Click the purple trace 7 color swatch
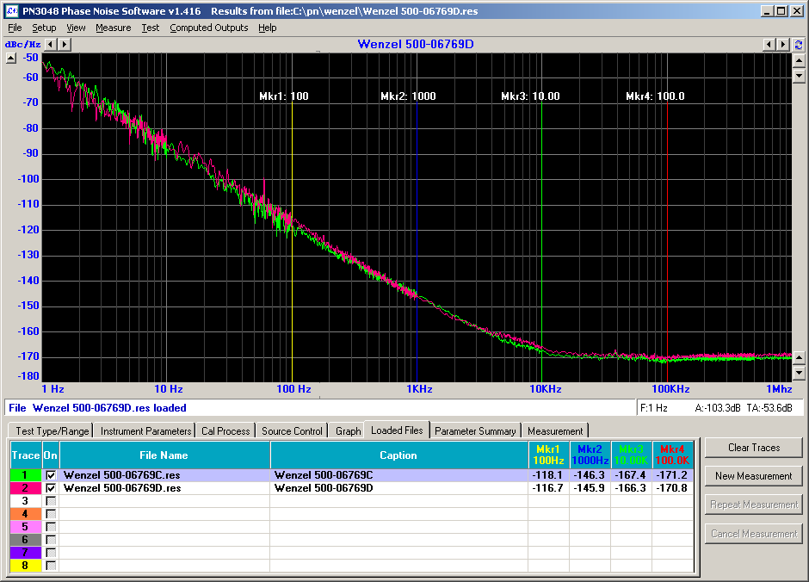809x582 pixels. [25, 553]
